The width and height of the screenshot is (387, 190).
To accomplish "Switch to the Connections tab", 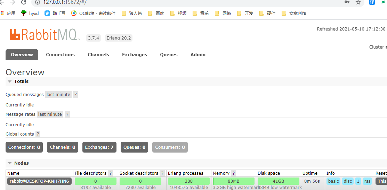I will tap(60, 55).
